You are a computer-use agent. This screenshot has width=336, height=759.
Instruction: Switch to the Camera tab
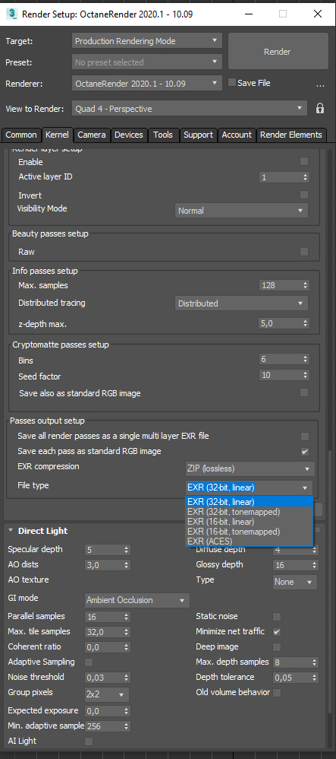coord(92,135)
